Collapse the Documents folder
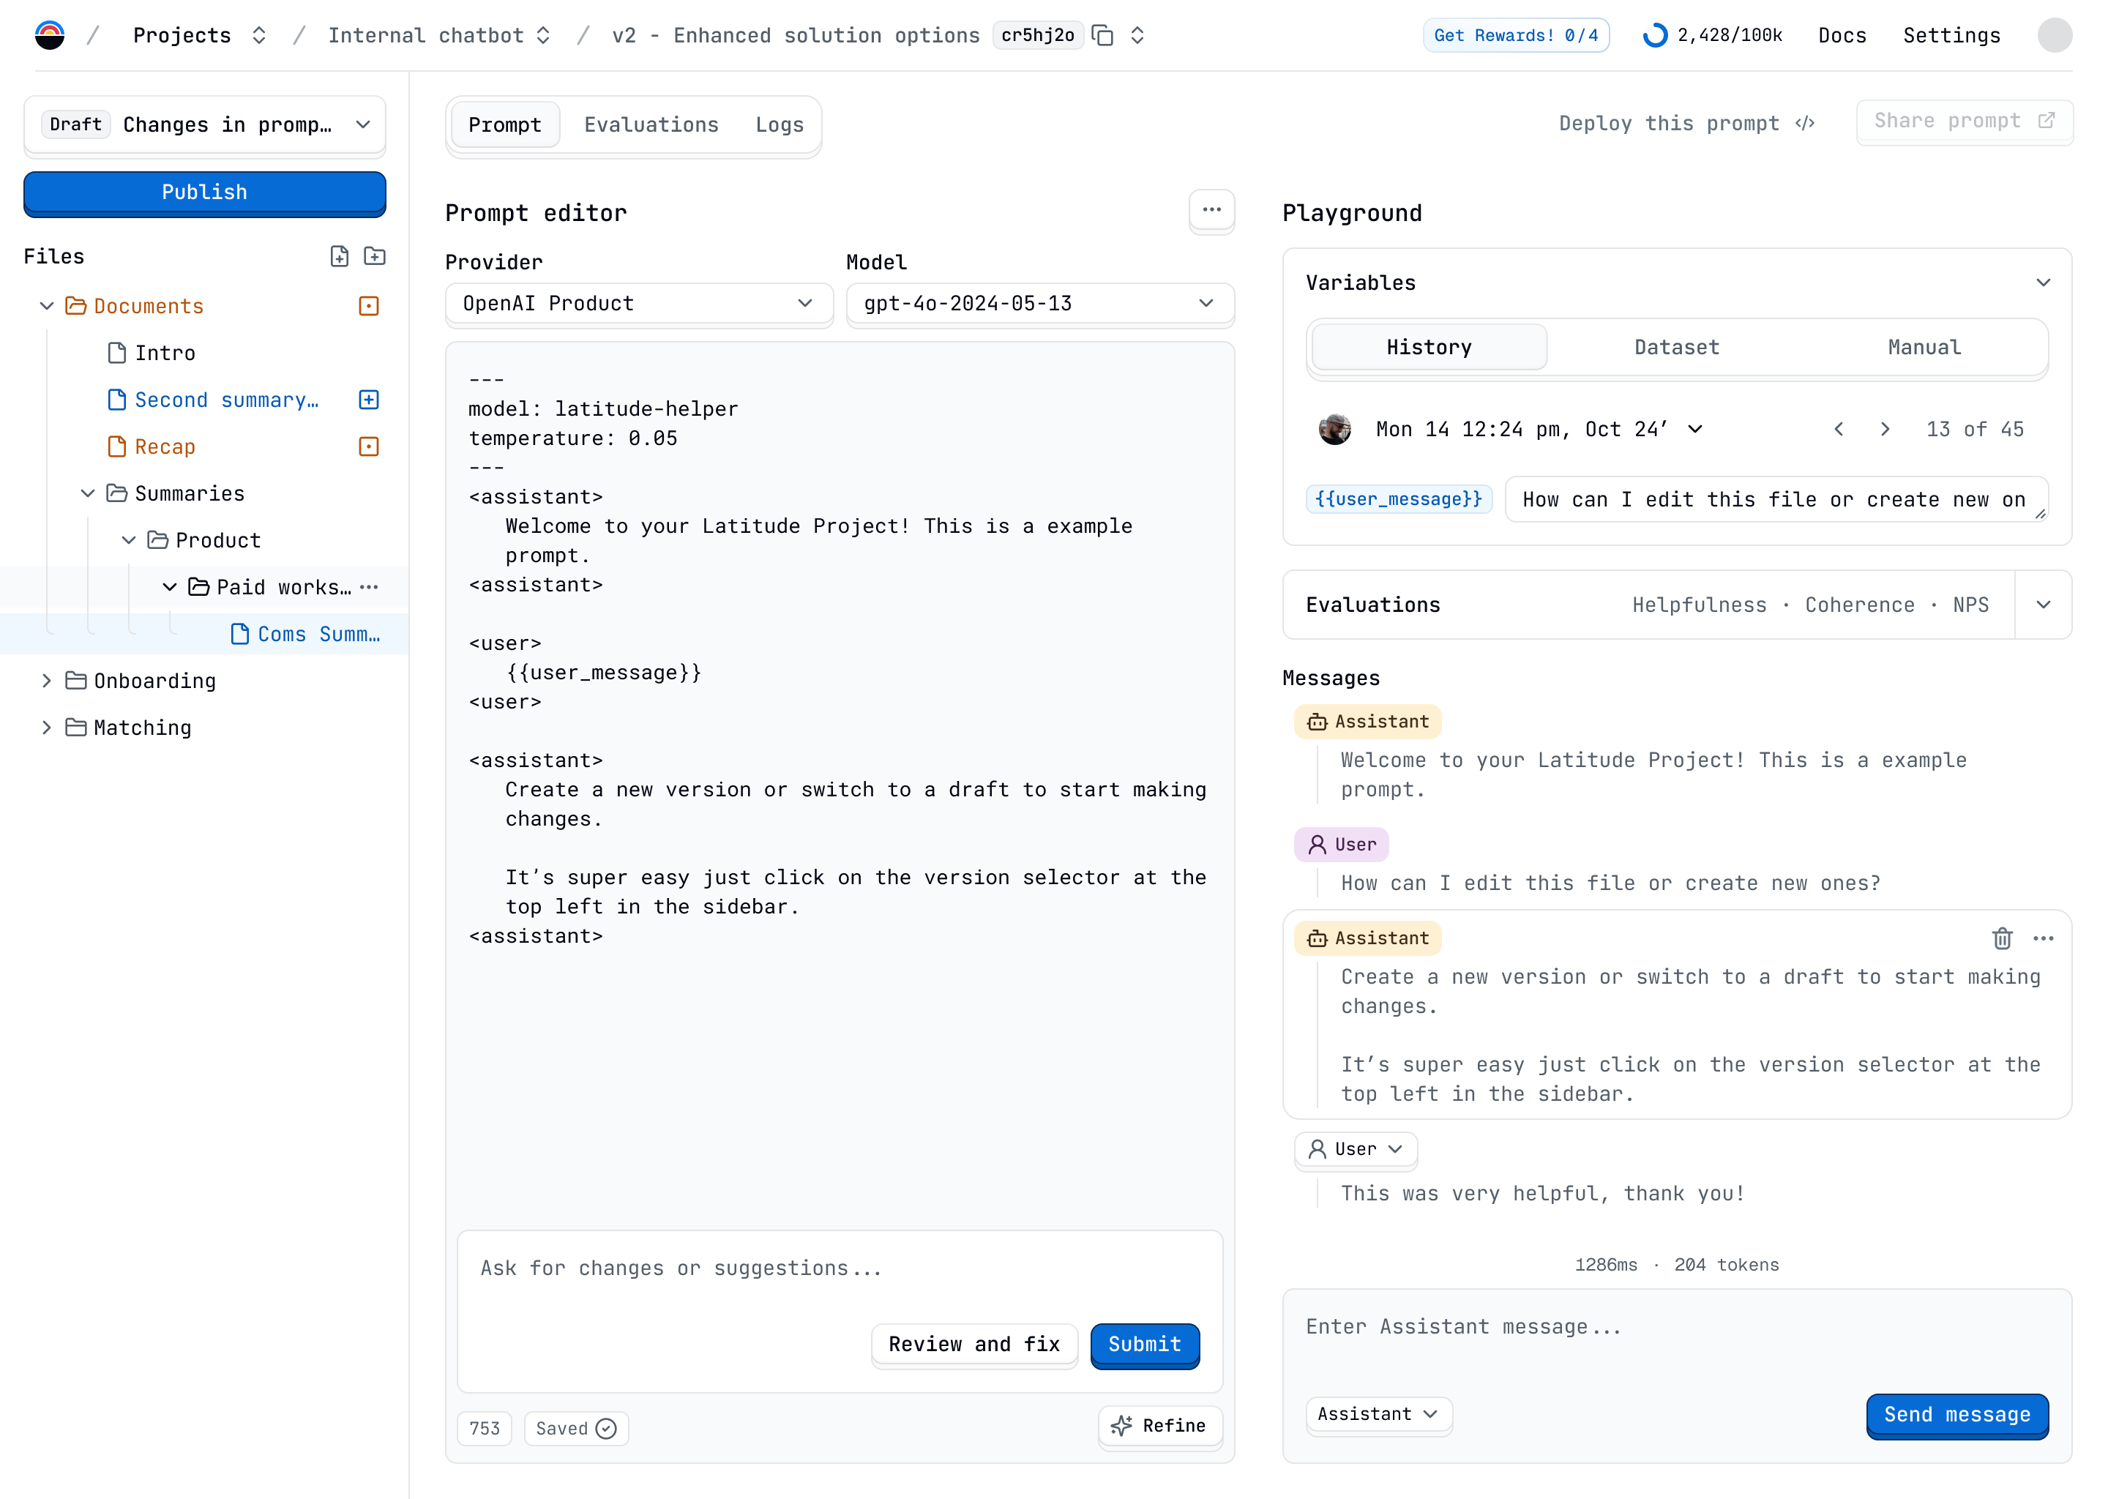This screenshot has width=2108, height=1499. [47, 305]
